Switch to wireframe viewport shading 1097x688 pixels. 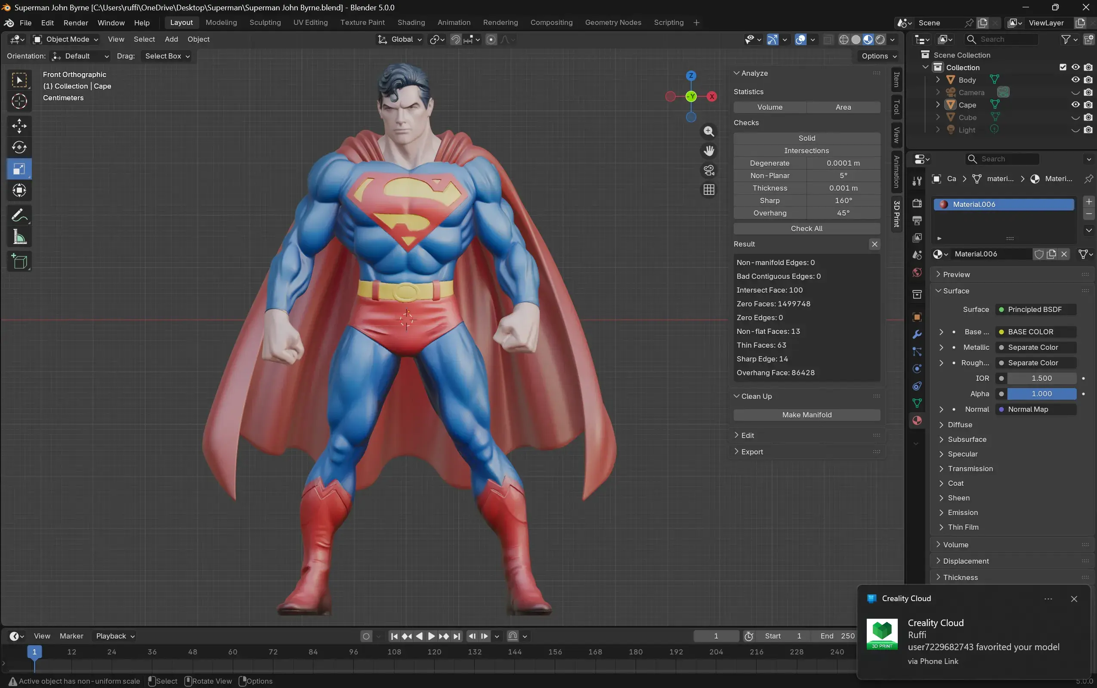[844, 40]
